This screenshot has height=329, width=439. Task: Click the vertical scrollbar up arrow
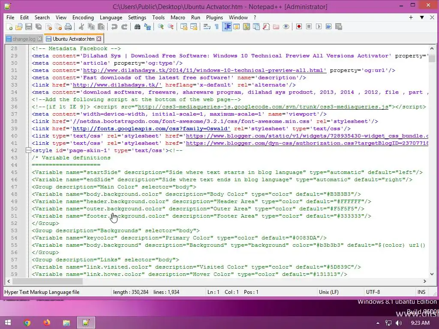point(432,48)
